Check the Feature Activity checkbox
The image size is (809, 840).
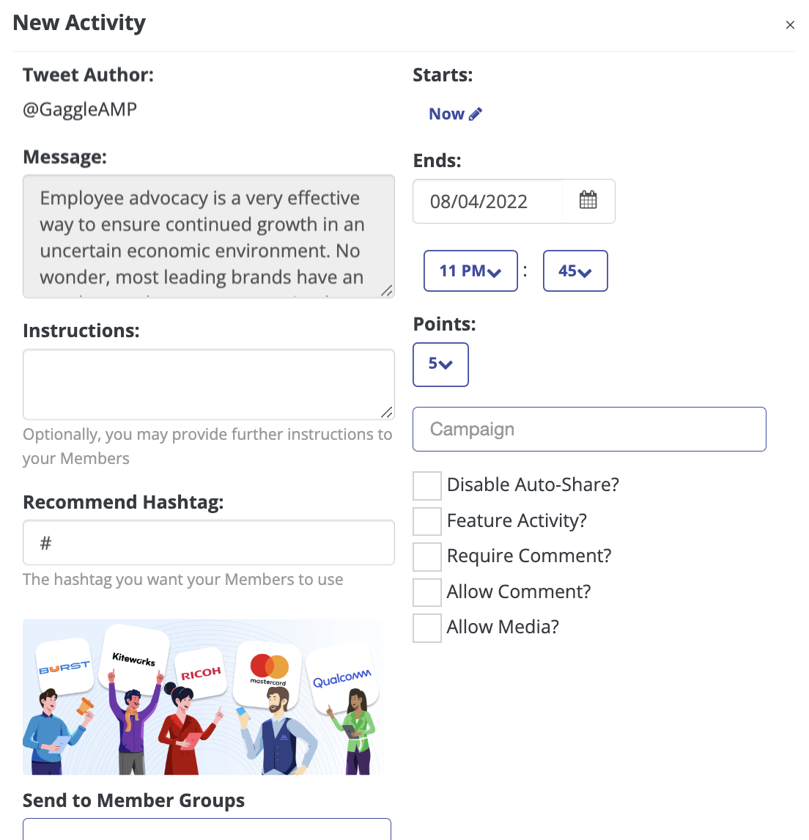click(x=427, y=521)
